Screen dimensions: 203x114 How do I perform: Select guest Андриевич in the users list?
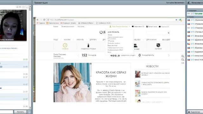(x=199, y=52)
